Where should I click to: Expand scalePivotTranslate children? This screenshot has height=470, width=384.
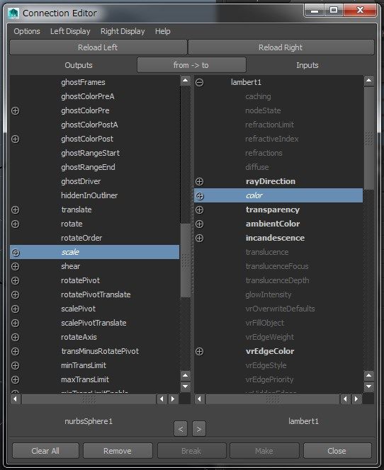pyautogui.click(x=16, y=323)
